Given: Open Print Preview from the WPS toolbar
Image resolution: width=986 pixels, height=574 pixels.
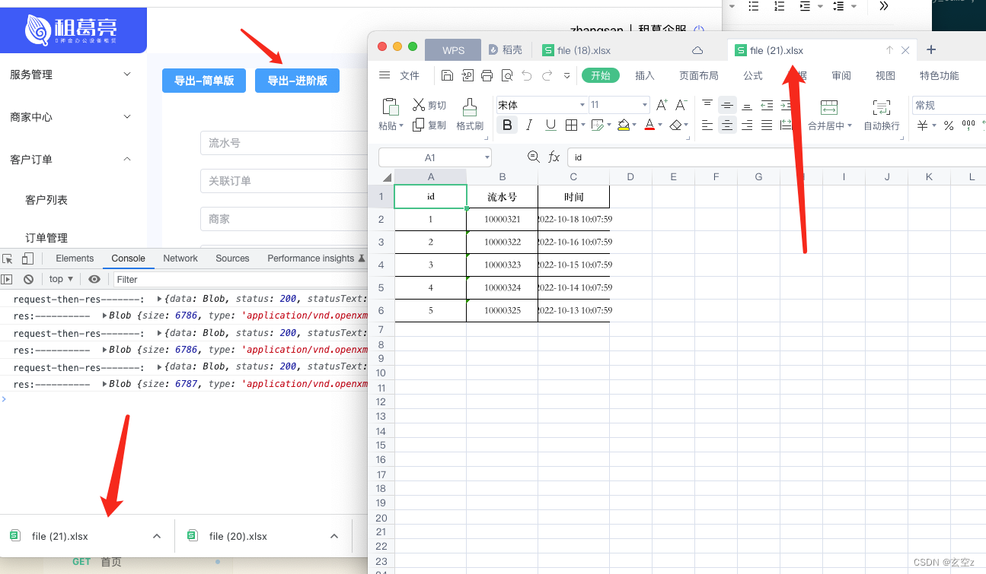Looking at the screenshot, I should click(507, 75).
